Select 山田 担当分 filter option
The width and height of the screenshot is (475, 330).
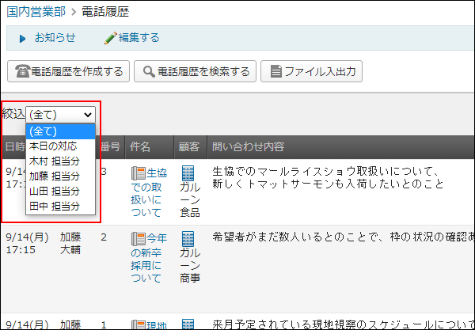pos(61,192)
